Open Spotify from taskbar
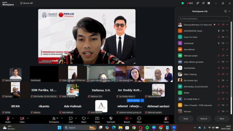The width and height of the screenshot is (233, 131). point(147,128)
